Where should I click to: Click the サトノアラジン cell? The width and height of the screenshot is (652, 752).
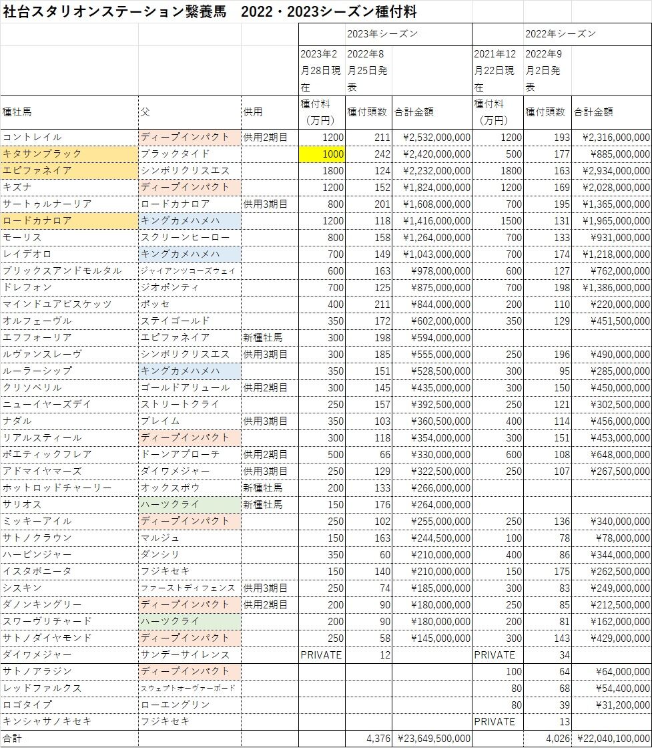[69, 671]
